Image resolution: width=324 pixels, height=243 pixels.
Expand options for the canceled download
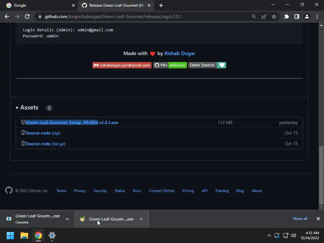click(67, 219)
